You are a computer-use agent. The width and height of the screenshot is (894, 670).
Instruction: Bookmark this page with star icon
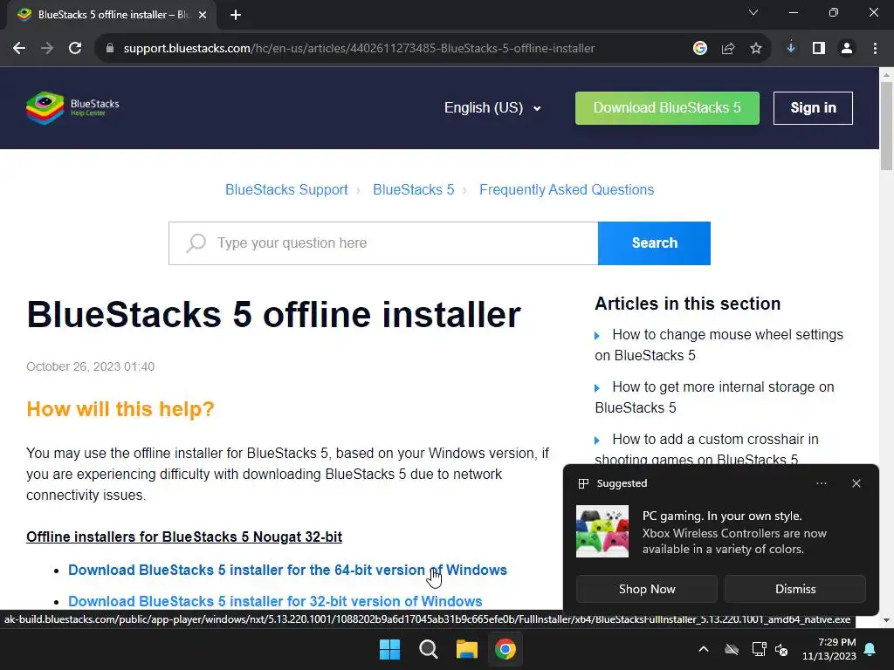(755, 49)
